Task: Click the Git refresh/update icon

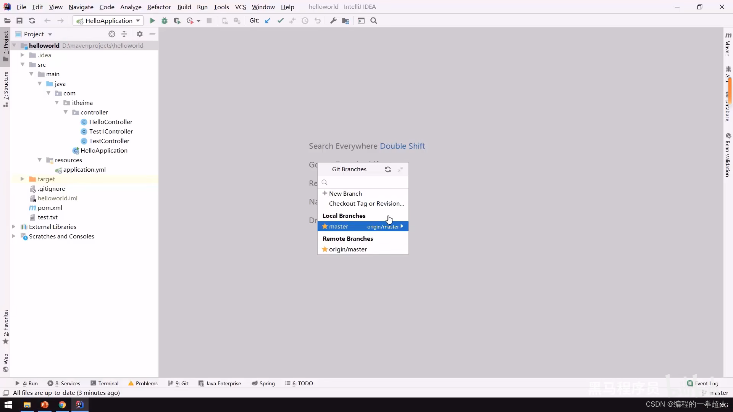Action: click(388, 169)
